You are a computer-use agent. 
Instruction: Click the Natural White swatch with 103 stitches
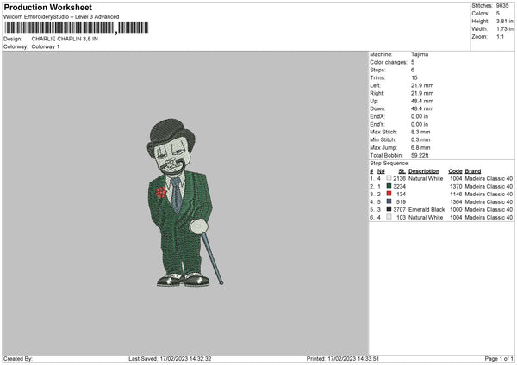pyautogui.click(x=389, y=217)
